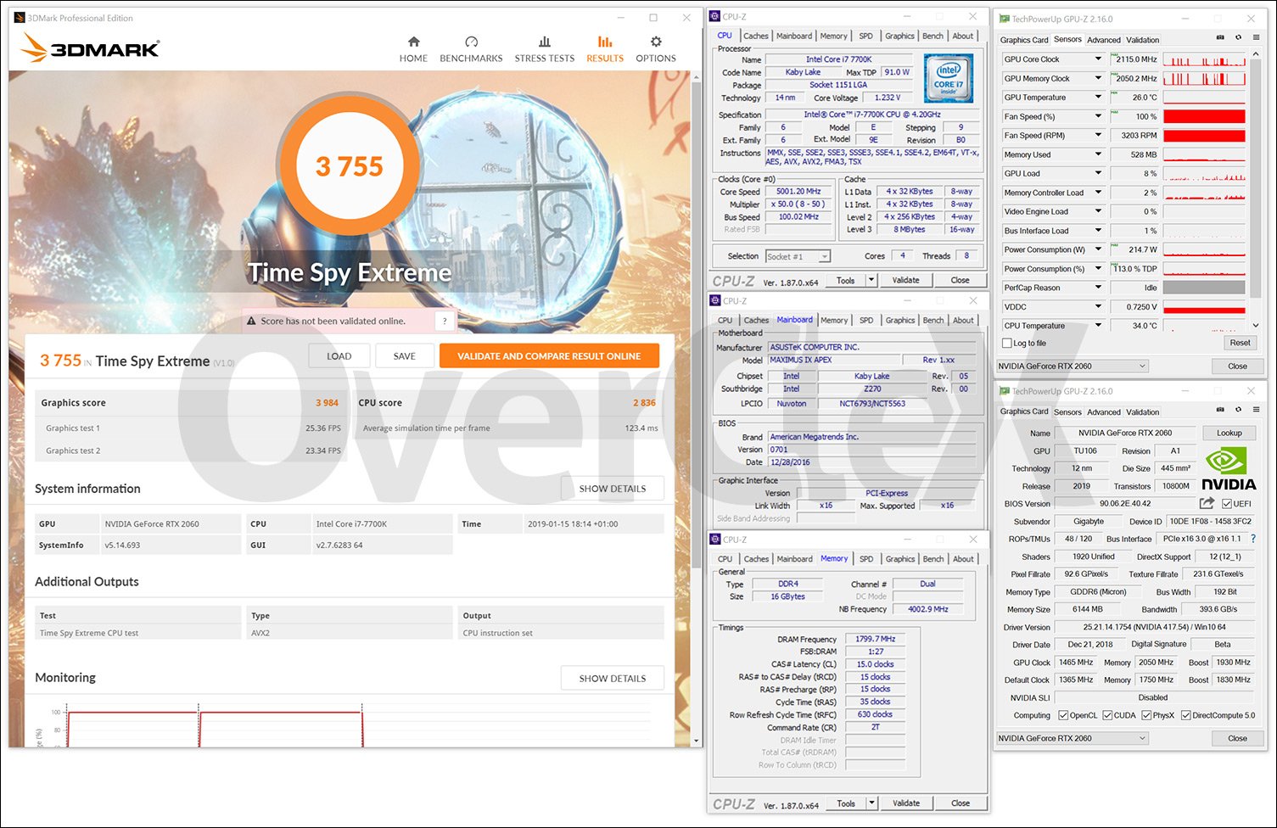This screenshot has width=1277, height=828.
Task: Open the Benchmarks gauge icon in 3DMark
Action: point(472,42)
